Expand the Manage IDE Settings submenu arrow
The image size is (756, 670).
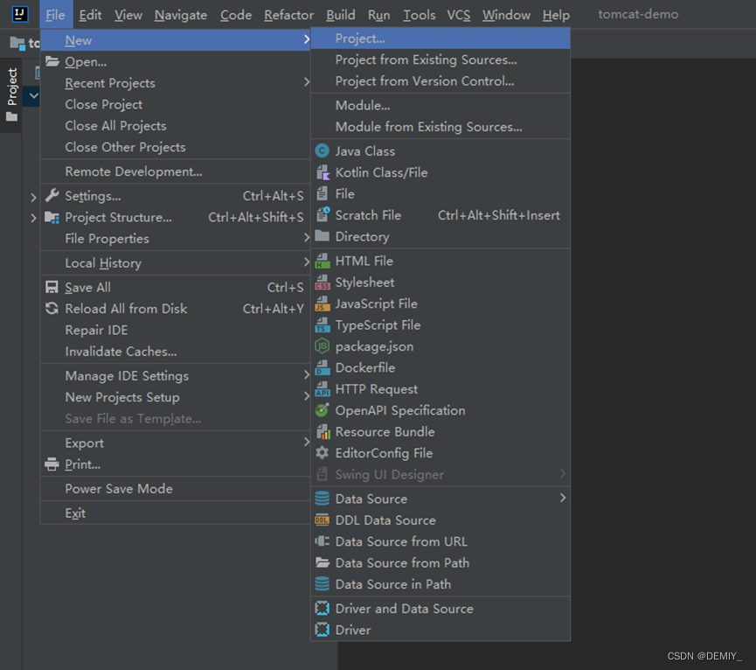[307, 375]
